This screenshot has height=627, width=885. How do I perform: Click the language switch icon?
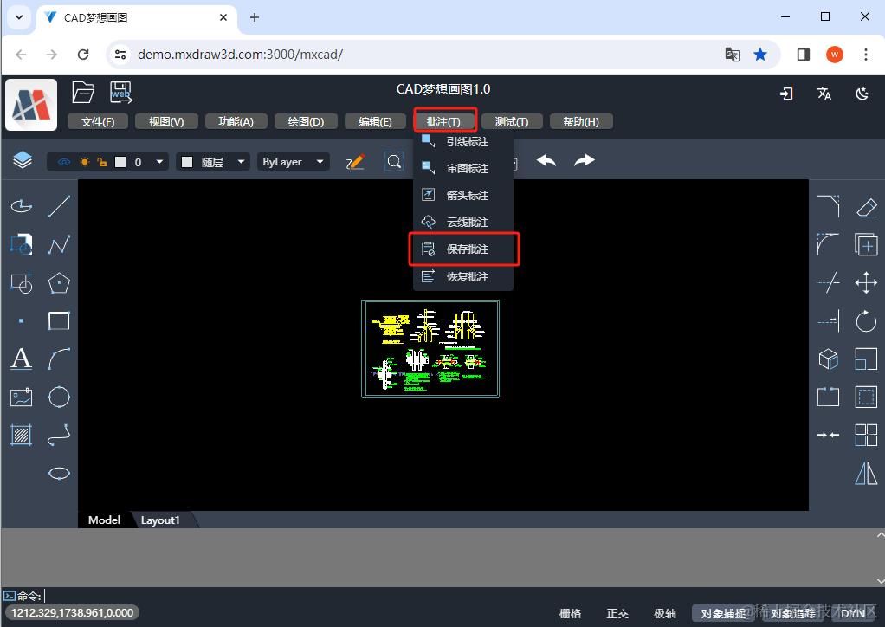[824, 94]
